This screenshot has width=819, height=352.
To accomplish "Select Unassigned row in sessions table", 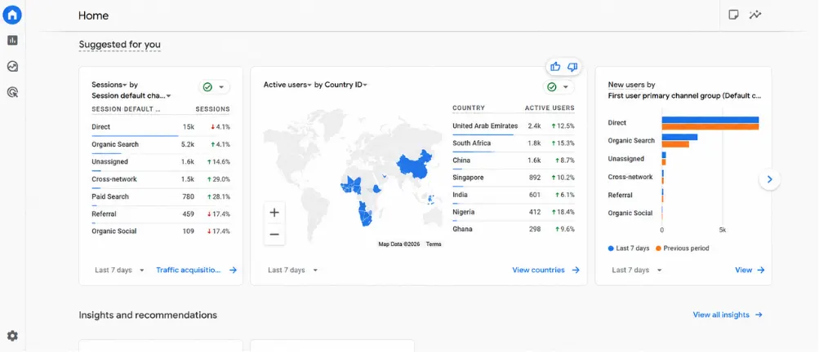I will coord(161,161).
